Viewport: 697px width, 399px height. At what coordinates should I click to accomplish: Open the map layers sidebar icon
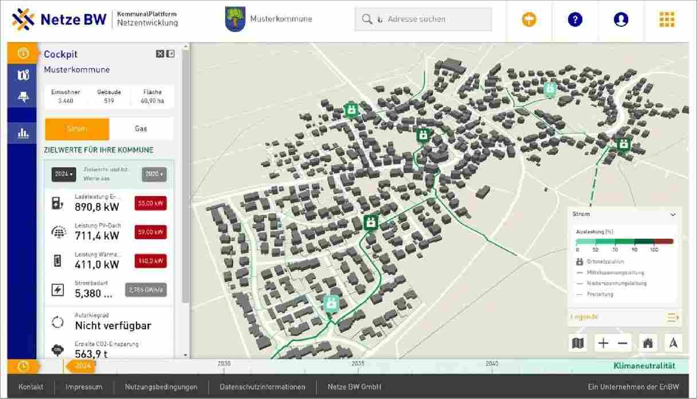click(23, 75)
